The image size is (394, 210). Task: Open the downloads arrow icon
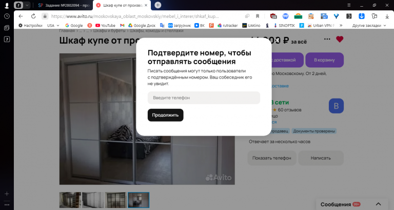click(387, 16)
